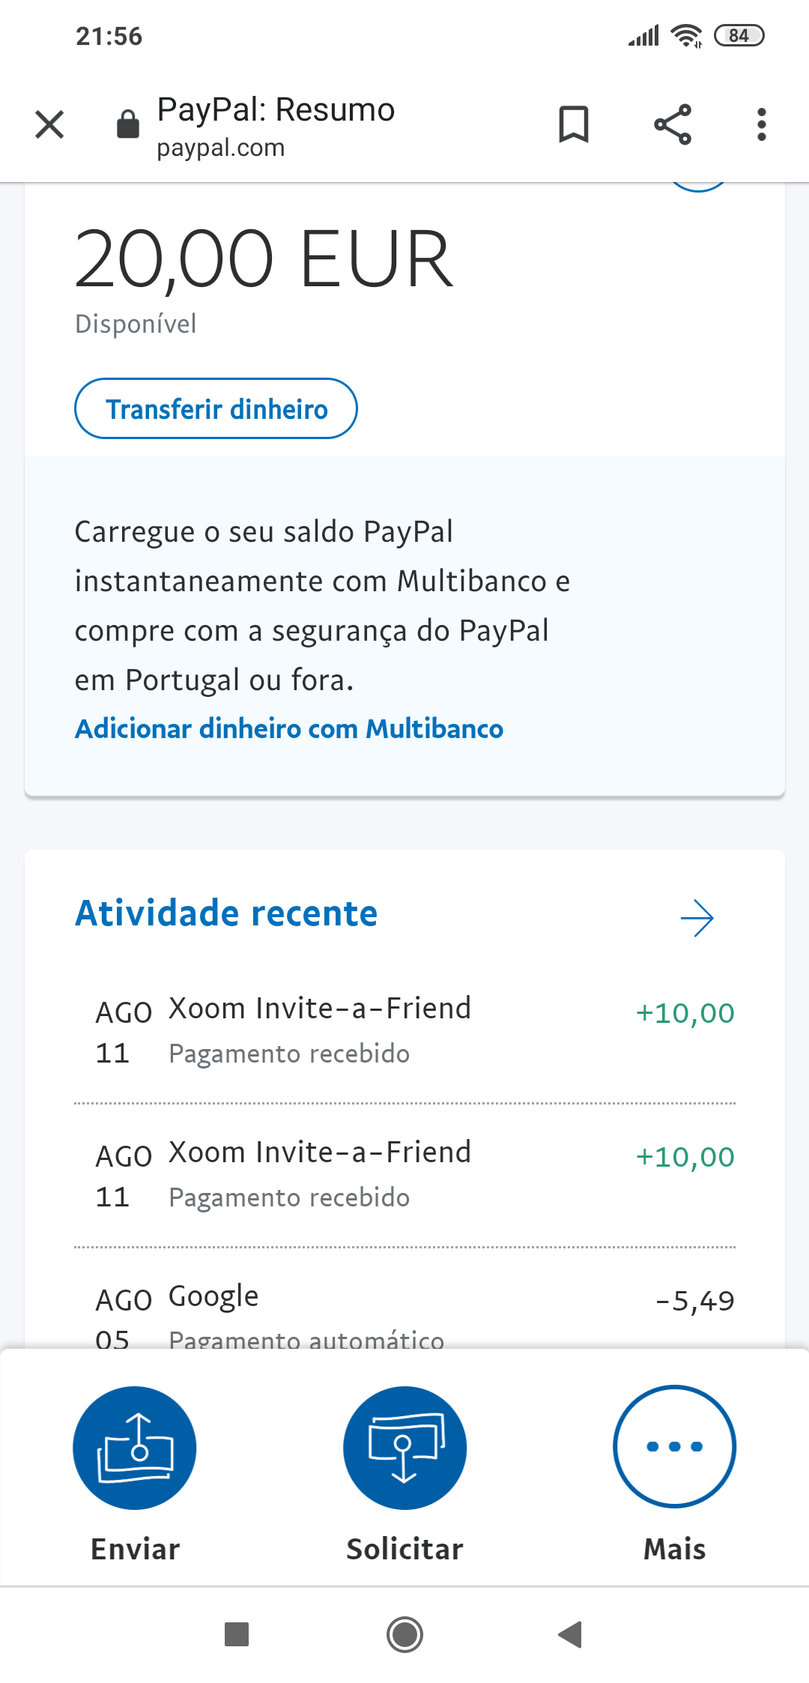The width and height of the screenshot is (809, 1683).
Task: Expand recent activity with arrow
Action: tap(697, 918)
